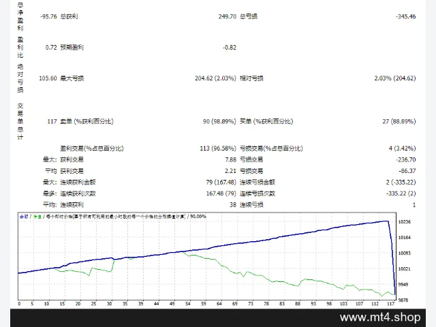This screenshot has width=436, height=327.
Task: Click the average profit trade value 2.21
Action: 230,171
